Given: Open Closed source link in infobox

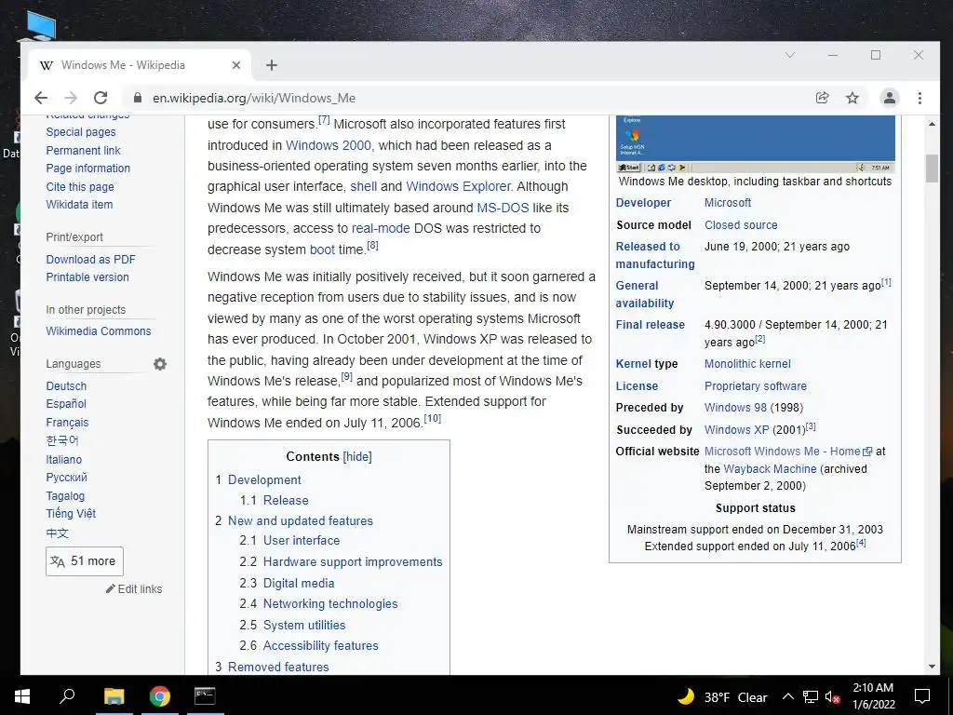Looking at the screenshot, I should tap(741, 225).
